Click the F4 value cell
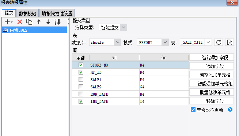This screenshot has width=239, height=136. [x=164, y=80]
